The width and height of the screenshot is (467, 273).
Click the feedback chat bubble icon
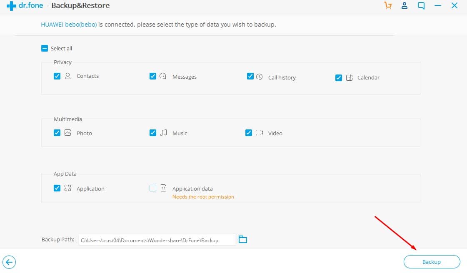coord(421,6)
